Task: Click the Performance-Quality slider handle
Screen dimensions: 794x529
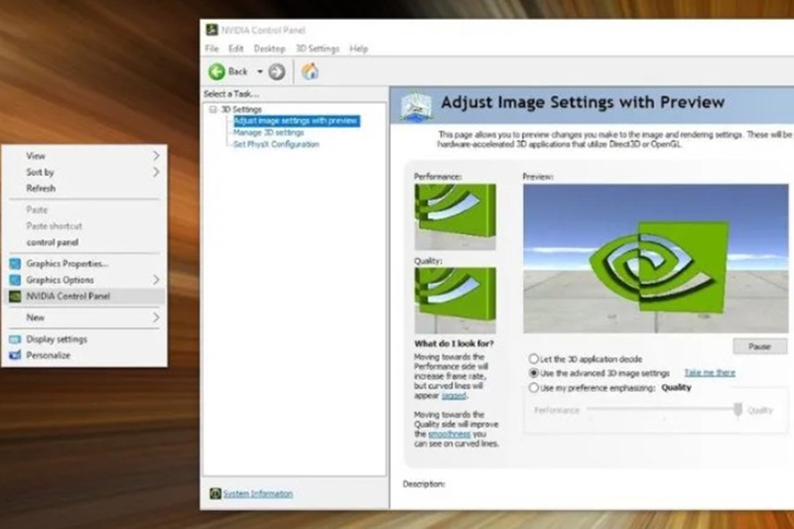Action: click(737, 409)
